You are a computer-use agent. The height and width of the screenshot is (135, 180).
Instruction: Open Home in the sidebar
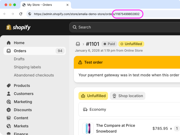[x=35, y=43]
